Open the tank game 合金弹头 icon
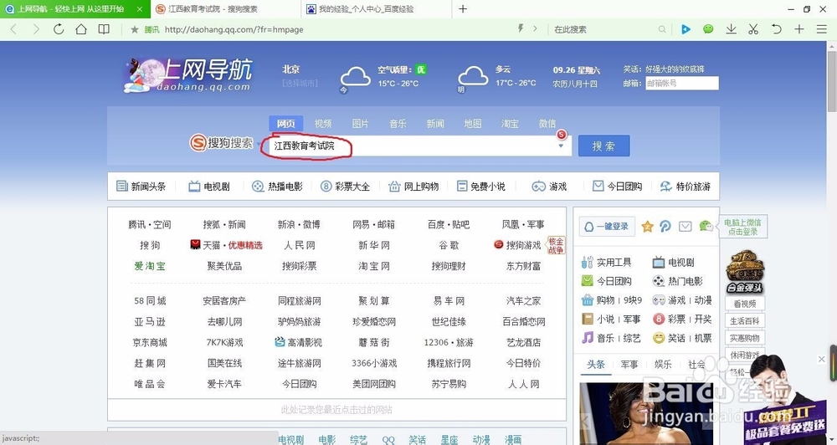The width and height of the screenshot is (837, 445). (x=745, y=271)
